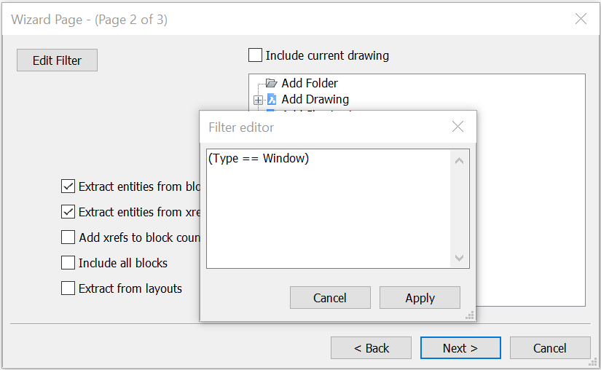This screenshot has height=370, width=601.
Task: Enable Add xrefs to block count
Action: pyautogui.click(x=68, y=237)
